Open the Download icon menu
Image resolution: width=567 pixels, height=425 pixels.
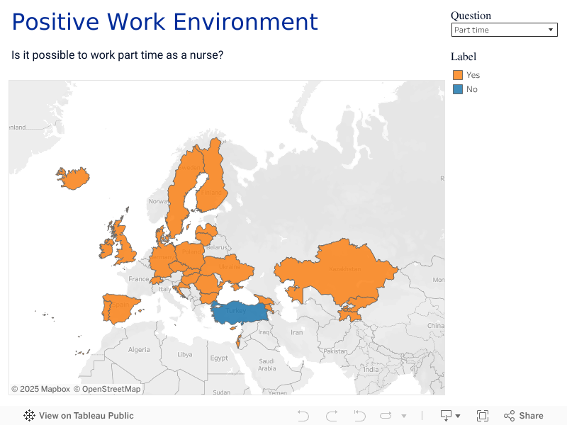click(446, 416)
